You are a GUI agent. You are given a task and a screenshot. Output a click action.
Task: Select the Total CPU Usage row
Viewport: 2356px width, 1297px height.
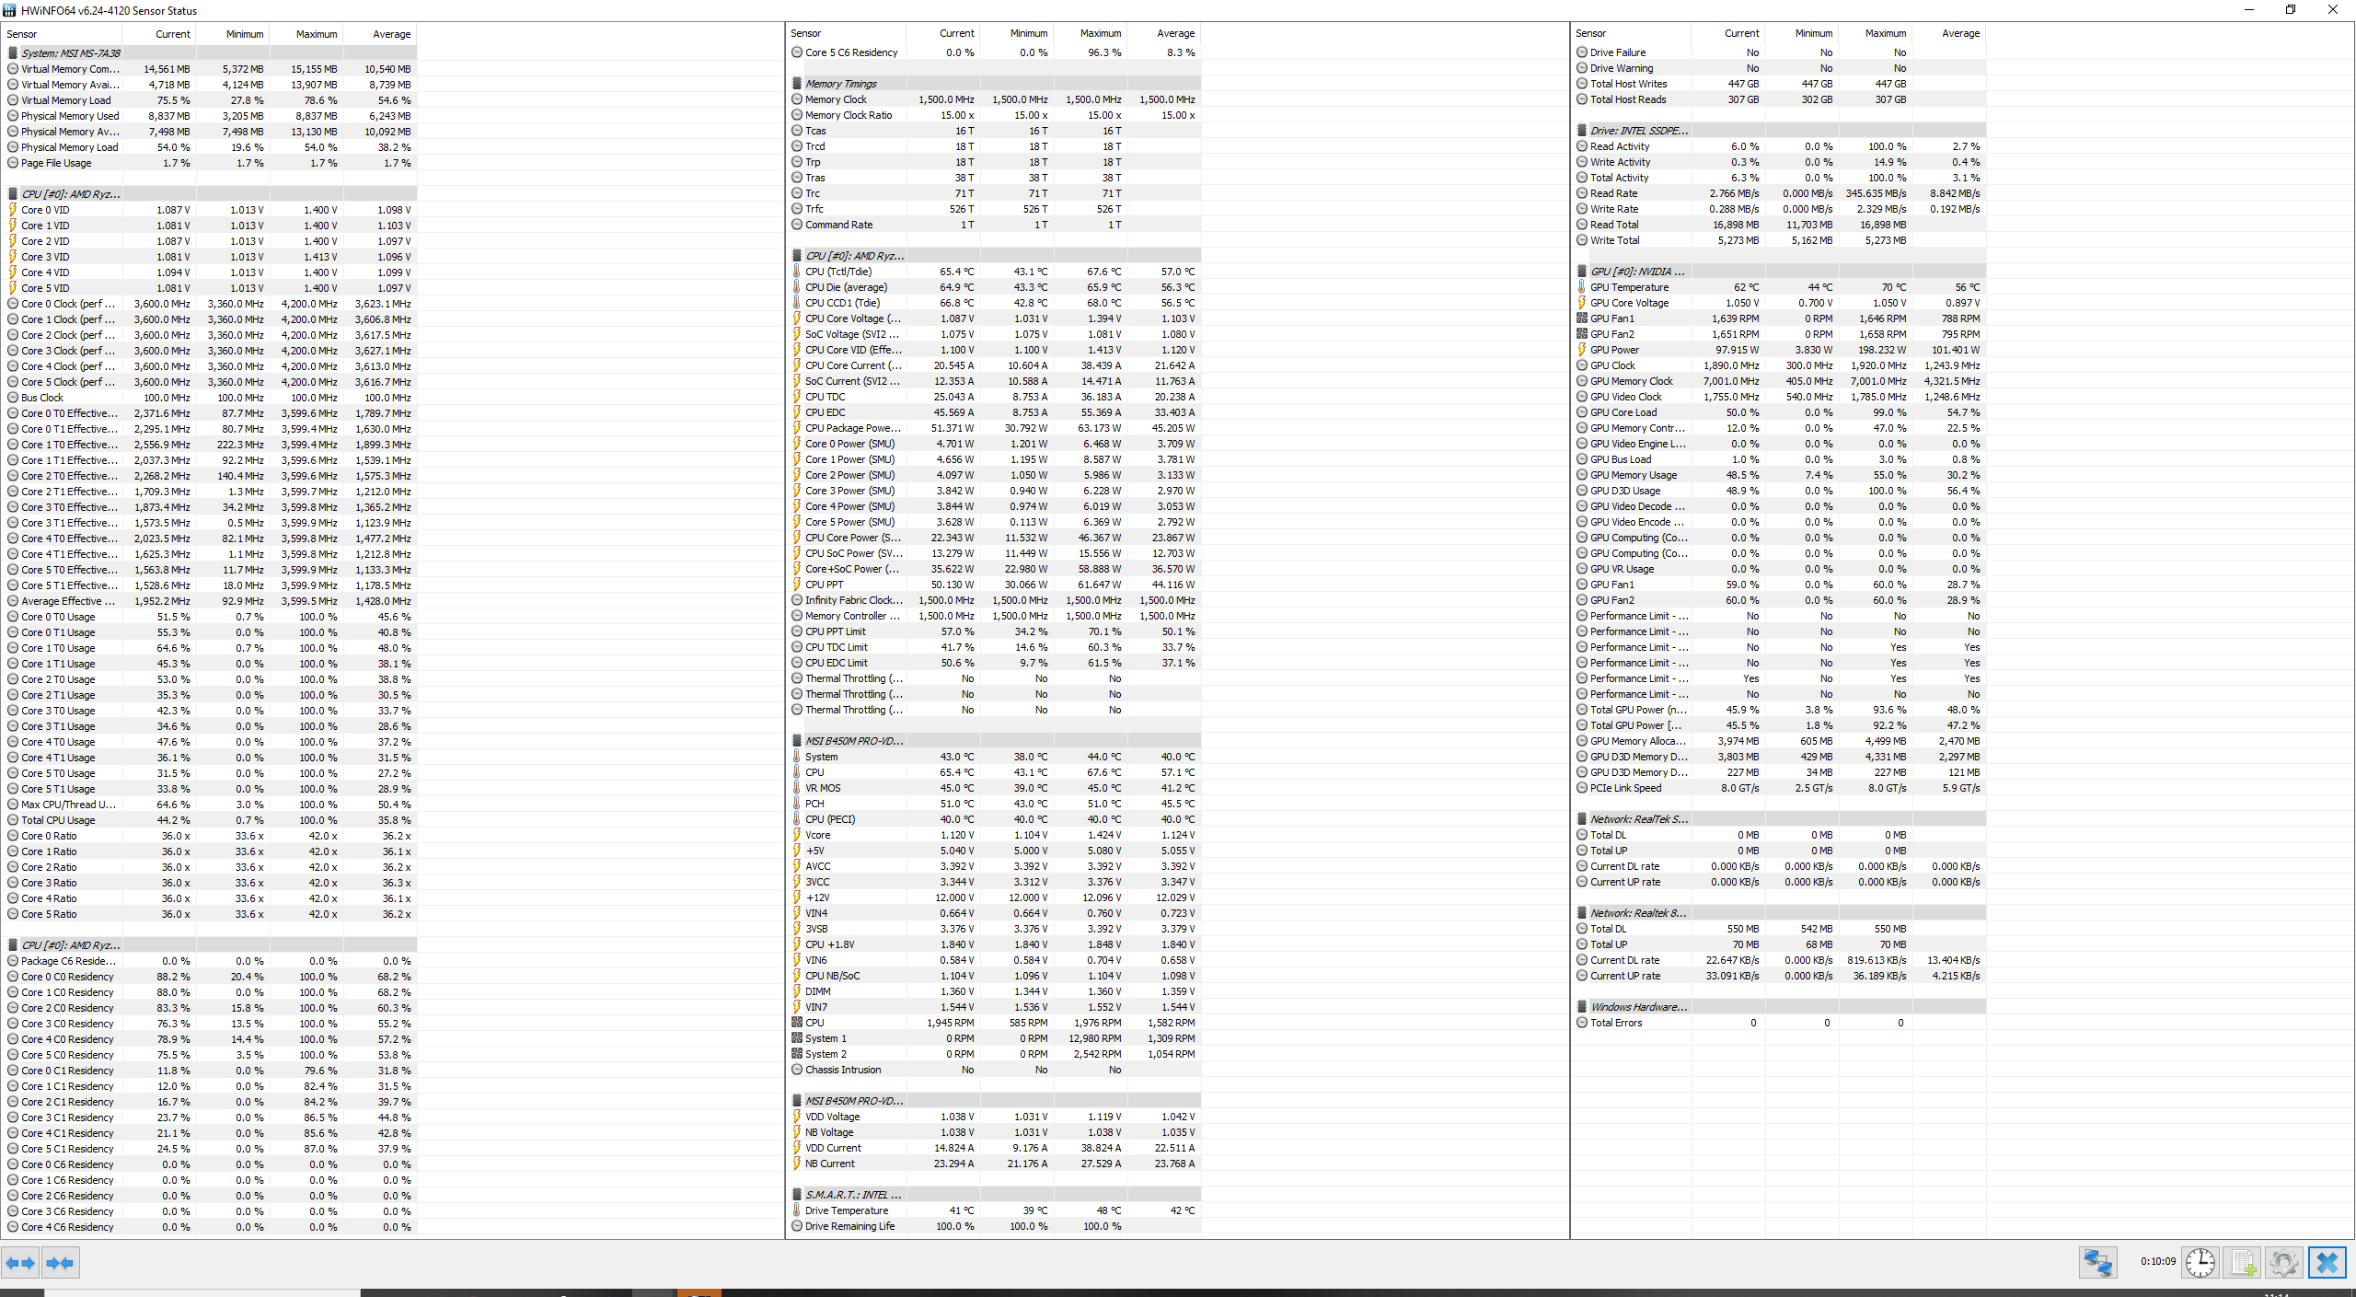[58, 820]
